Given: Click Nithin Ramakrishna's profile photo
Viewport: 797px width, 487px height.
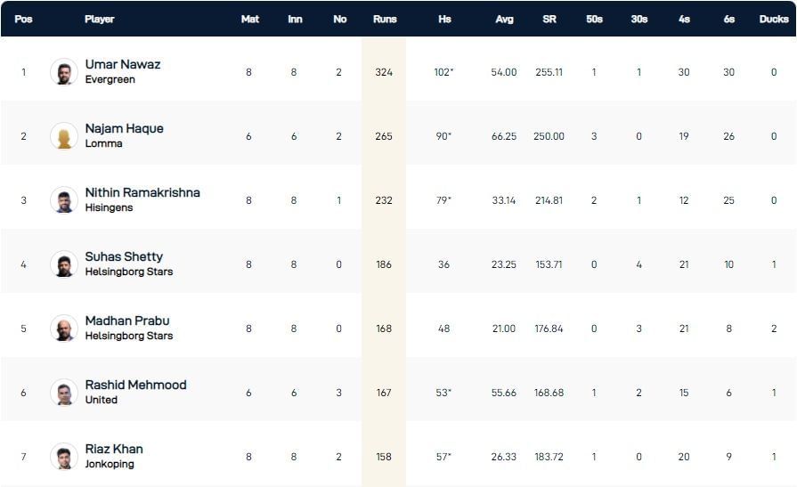Looking at the screenshot, I should [64, 200].
